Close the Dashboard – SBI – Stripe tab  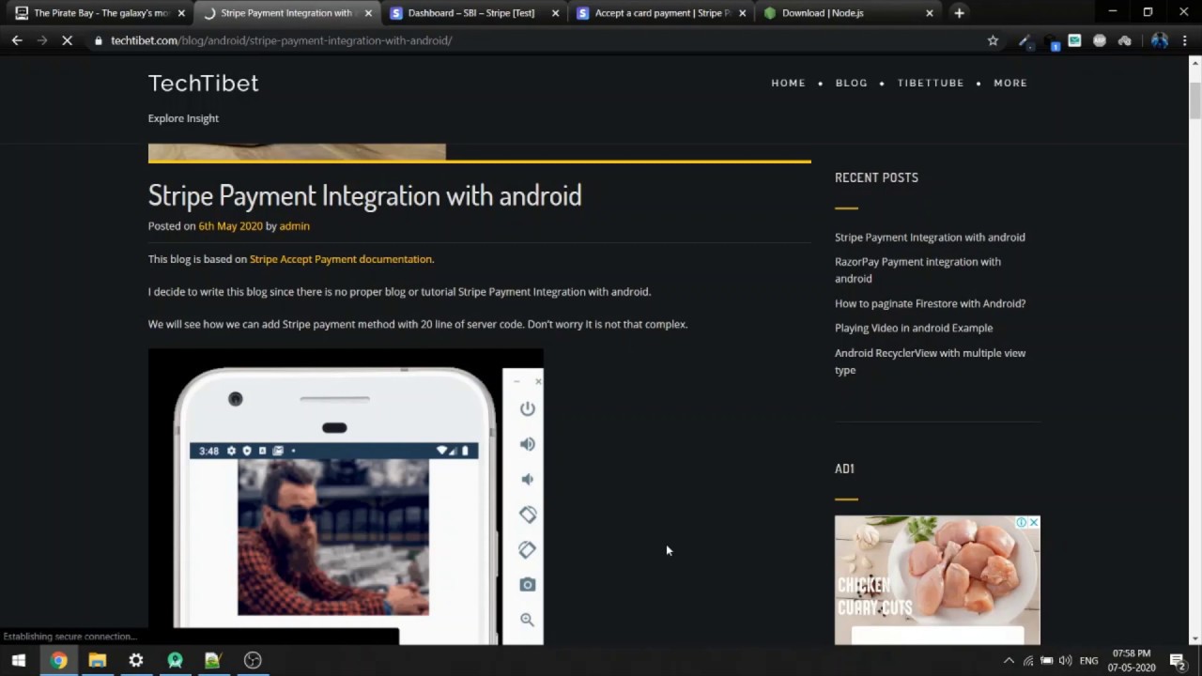(556, 13)
